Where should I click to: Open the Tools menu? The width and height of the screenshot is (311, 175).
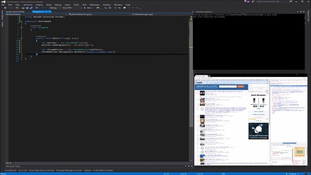tap(76, 5)
